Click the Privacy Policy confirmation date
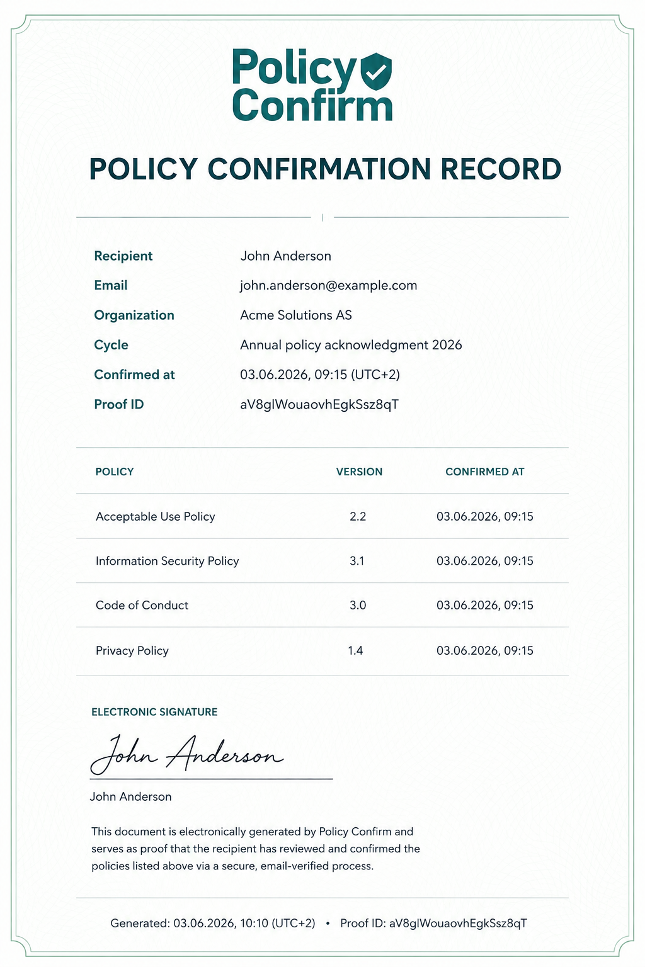This screenshot has height=967, width=645. [485, 651]
